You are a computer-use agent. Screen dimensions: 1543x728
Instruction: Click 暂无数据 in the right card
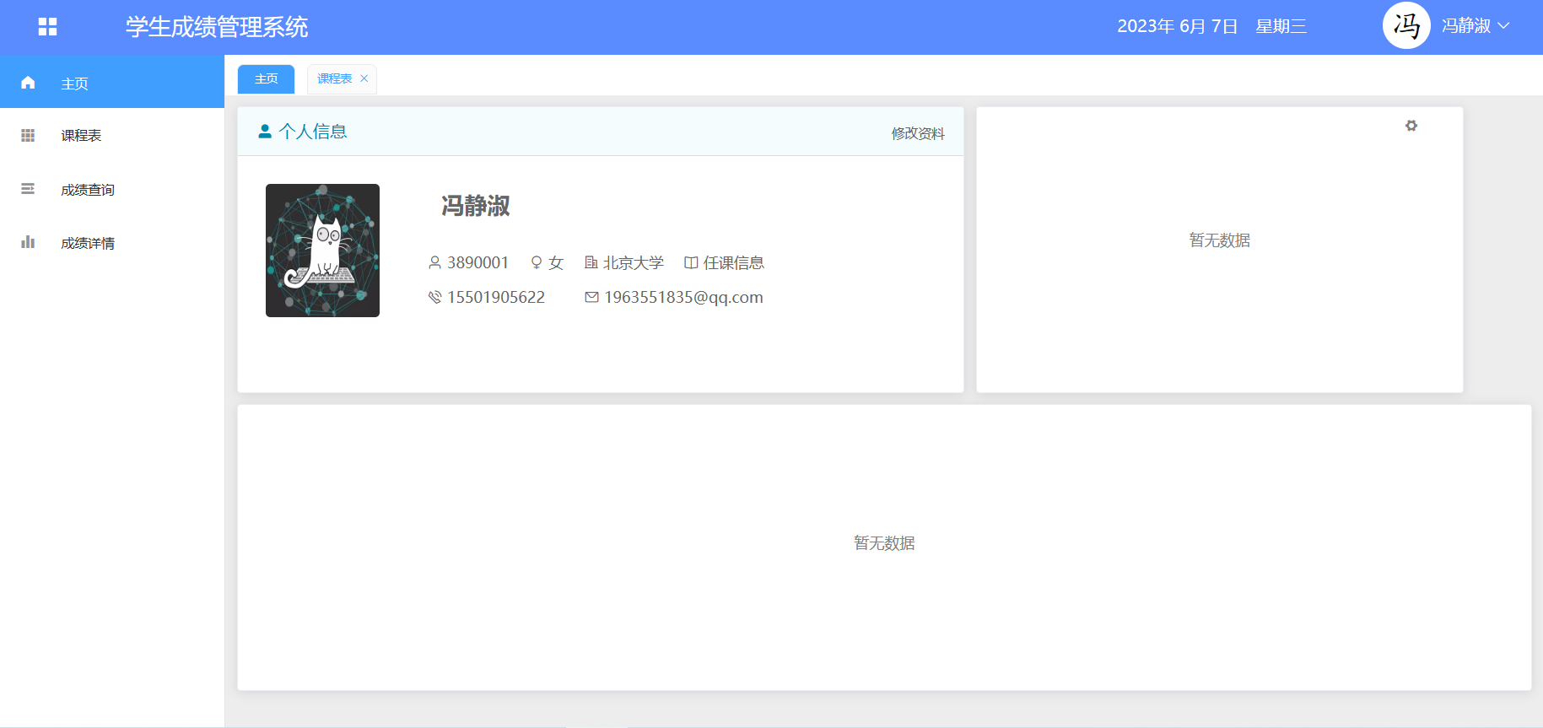tap(1220, 240)
